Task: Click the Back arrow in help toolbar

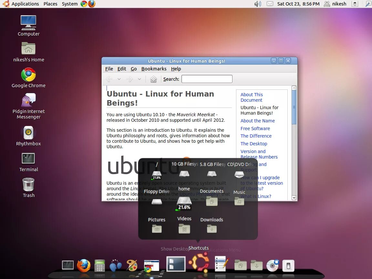Action: click(x=109, y=79)
